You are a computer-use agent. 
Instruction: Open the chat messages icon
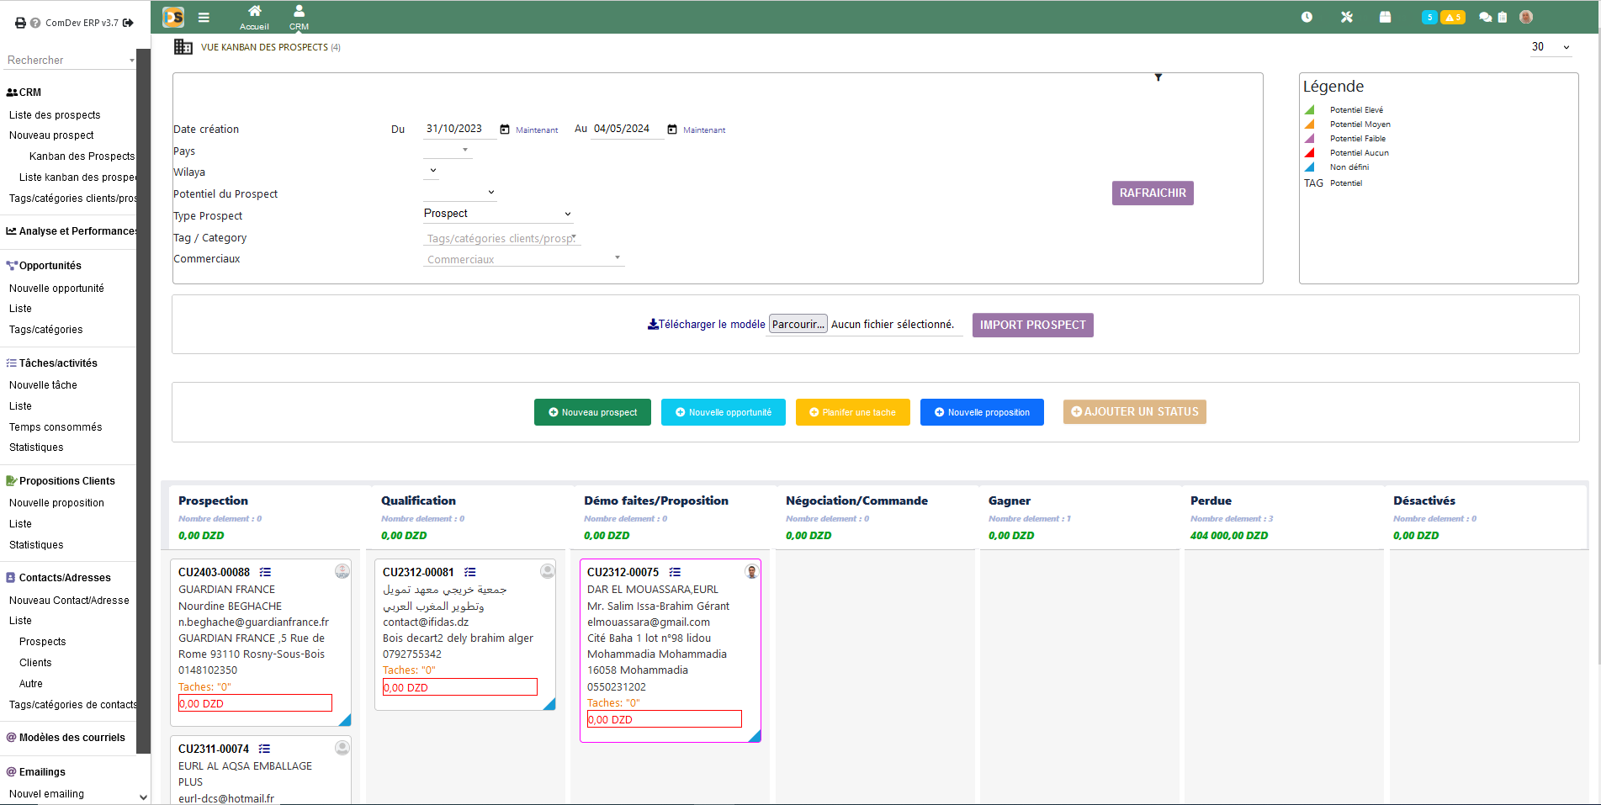pyautogui.click(x=1486, y=17)
